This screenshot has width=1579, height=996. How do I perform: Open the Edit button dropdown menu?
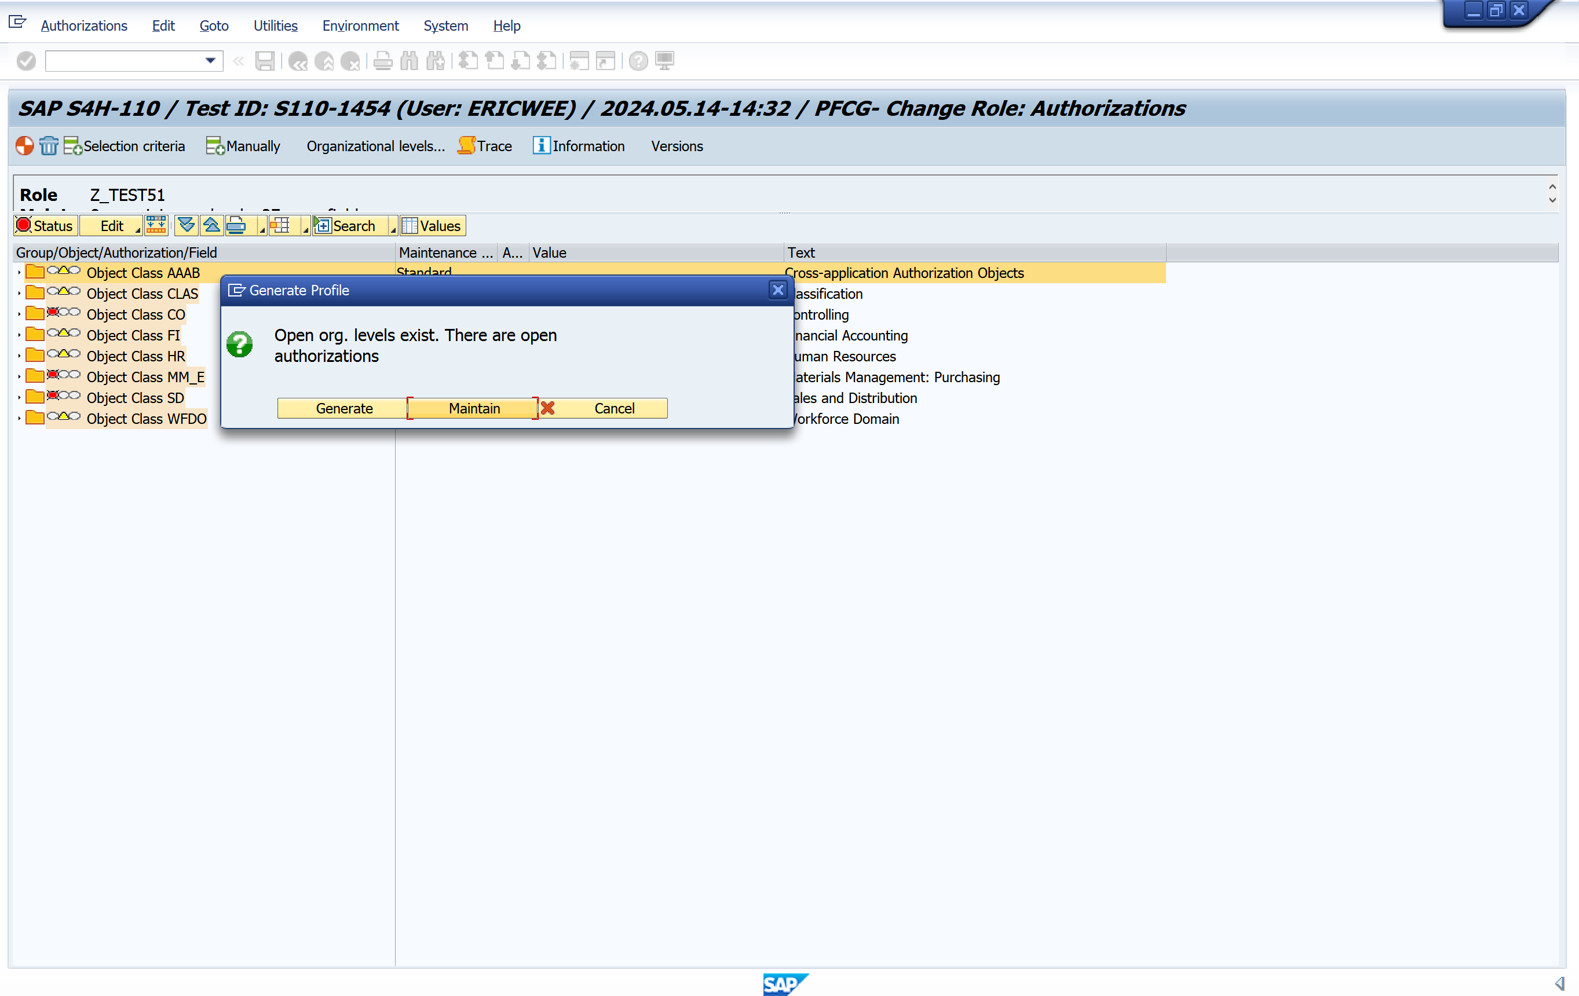click(x=111, y=226)
